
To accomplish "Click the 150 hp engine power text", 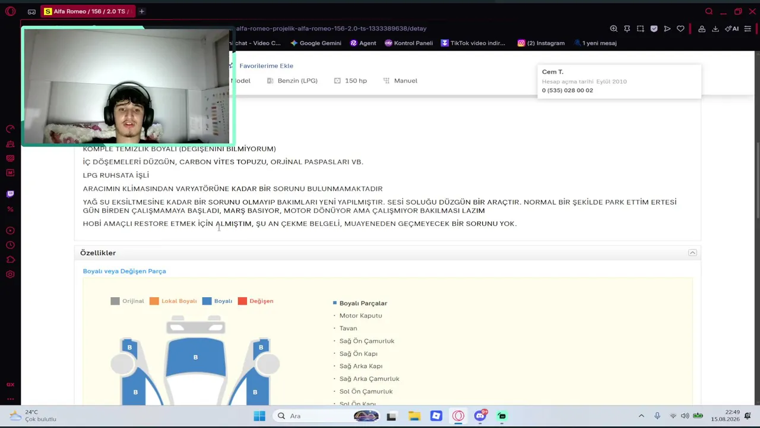I will coord(356,81).
